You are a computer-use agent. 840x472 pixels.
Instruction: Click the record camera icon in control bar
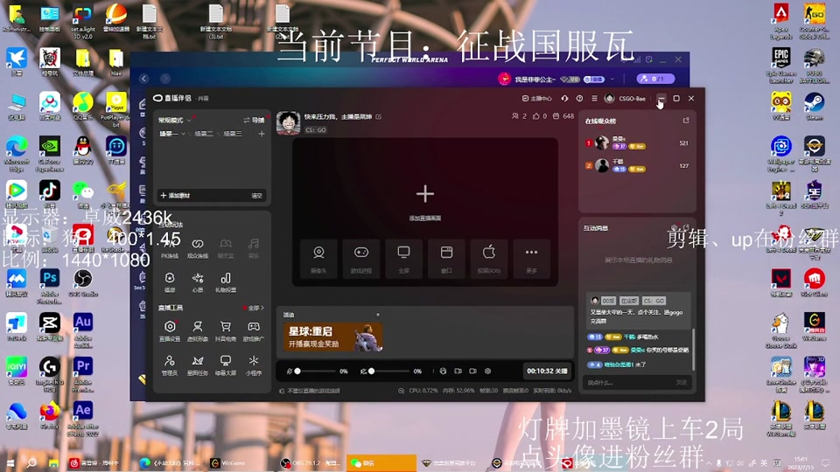tap(472, 371)
